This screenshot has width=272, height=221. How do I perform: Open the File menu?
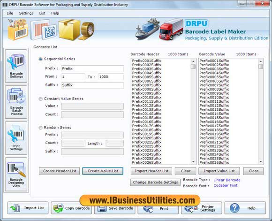click(10, 13)
